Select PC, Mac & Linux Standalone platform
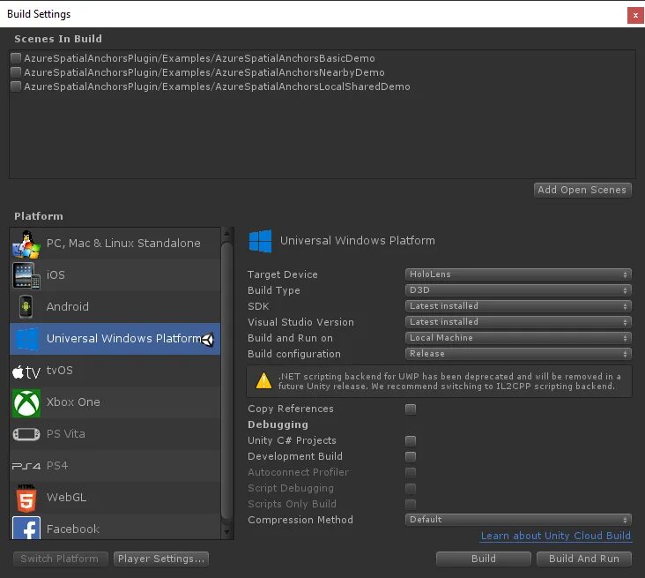The width and height of the screenshot is (645, 578). 115,244
